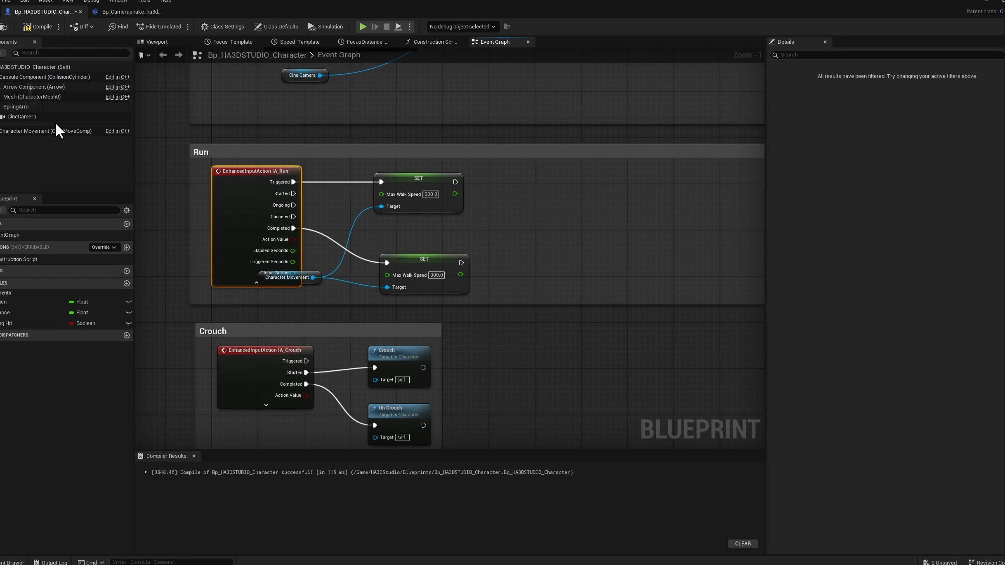Open the debug object selection dropdown

click(x=462, y=27)
